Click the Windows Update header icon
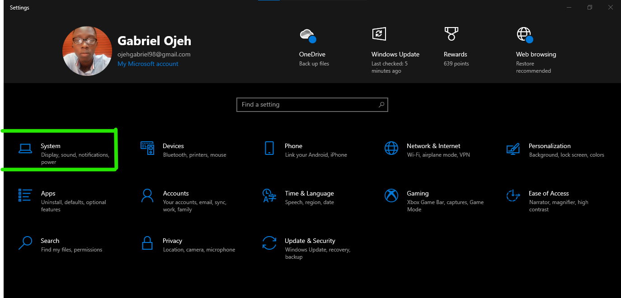The height and width of the screenshot is (298, 621). 379,34
